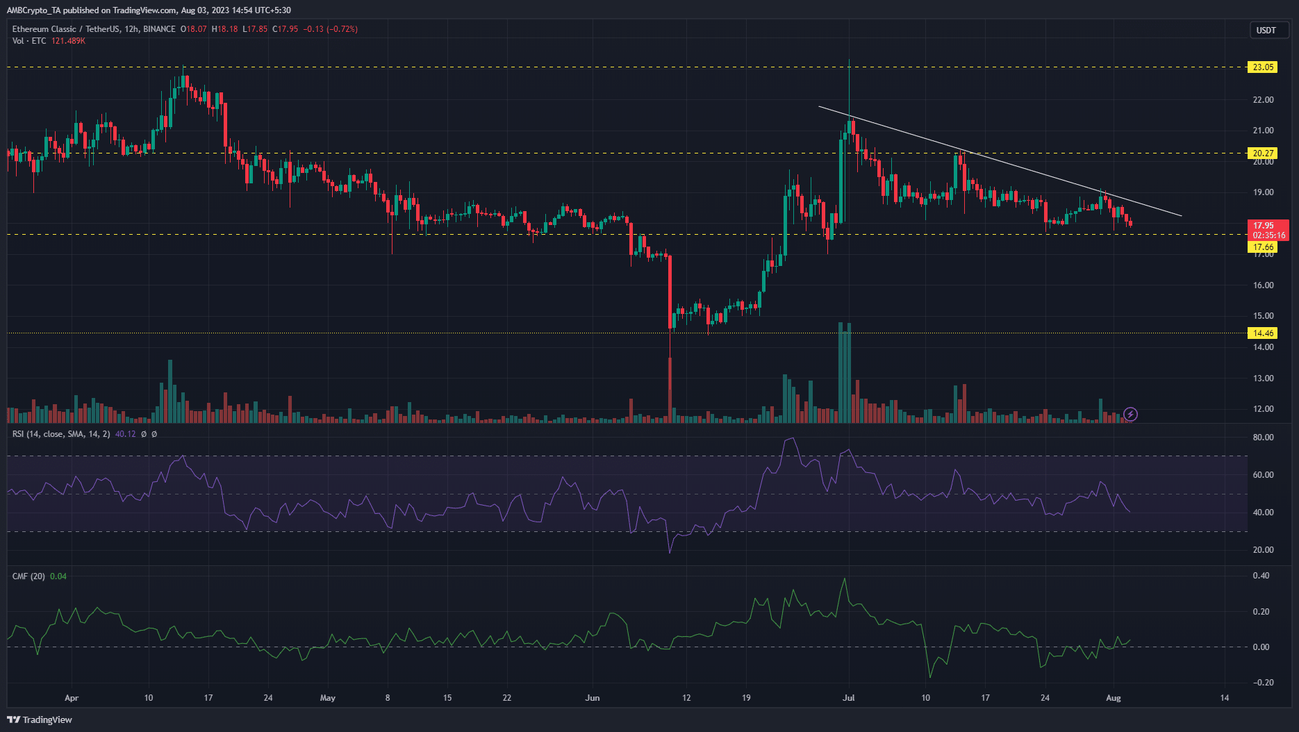The height and width of the screenshot is (732, 1299).
Task: Click the 0.40 CMF scale label
Action: pos(1261,576)
